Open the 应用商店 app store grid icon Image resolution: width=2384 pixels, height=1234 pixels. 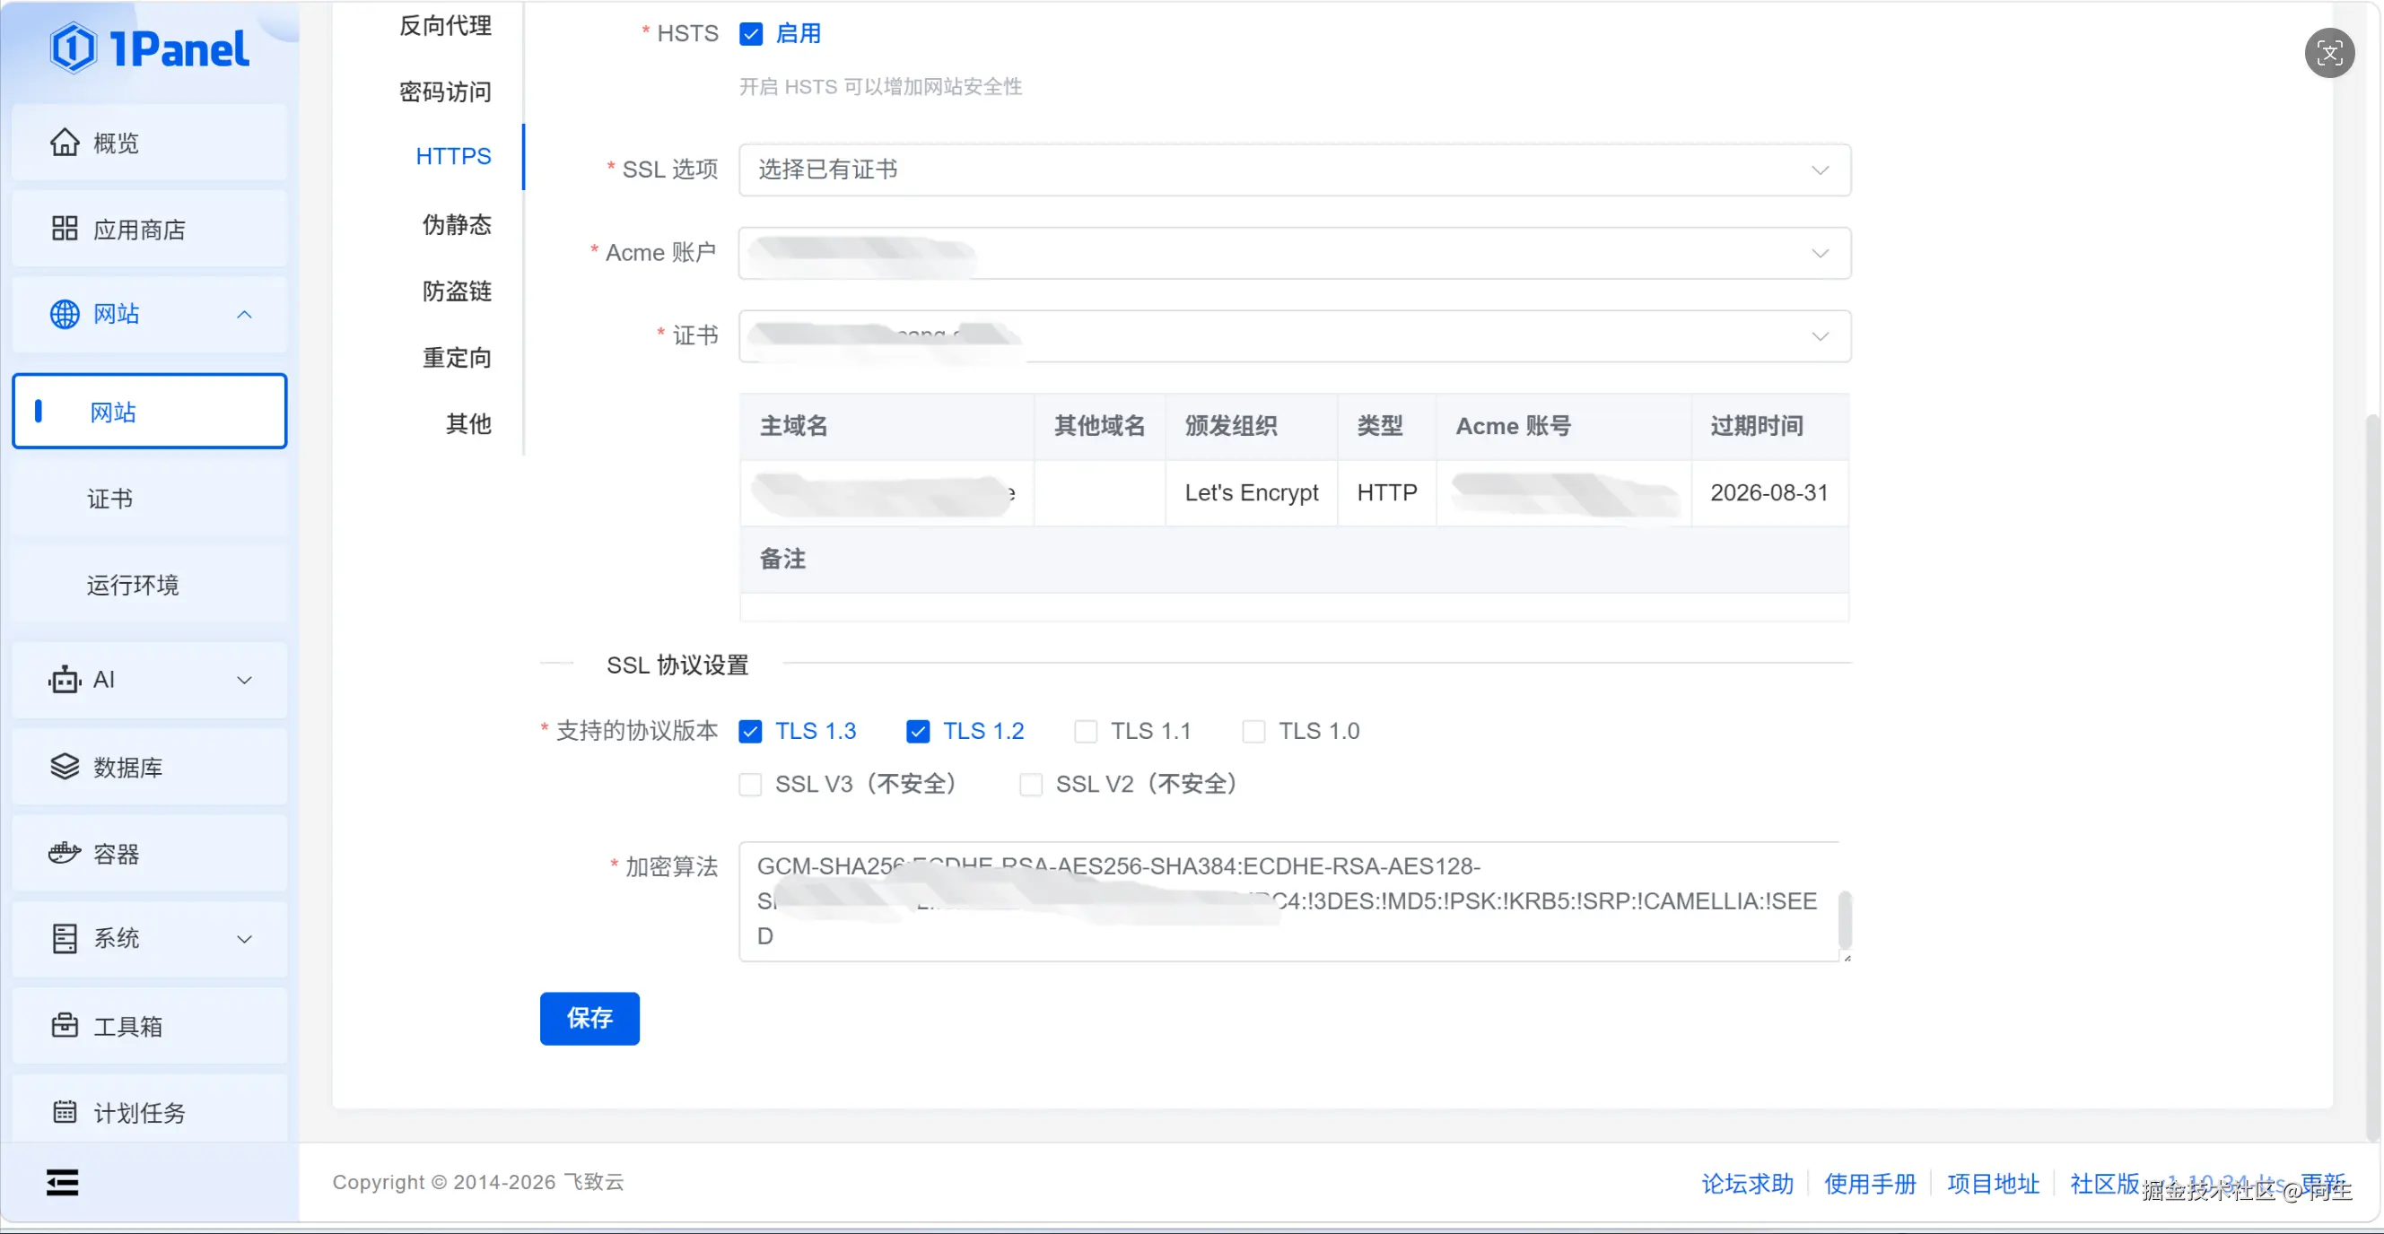click(x=64, y=229)
